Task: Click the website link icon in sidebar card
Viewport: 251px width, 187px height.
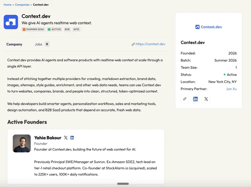Action: pyautogui.click(x=185, y=99)
